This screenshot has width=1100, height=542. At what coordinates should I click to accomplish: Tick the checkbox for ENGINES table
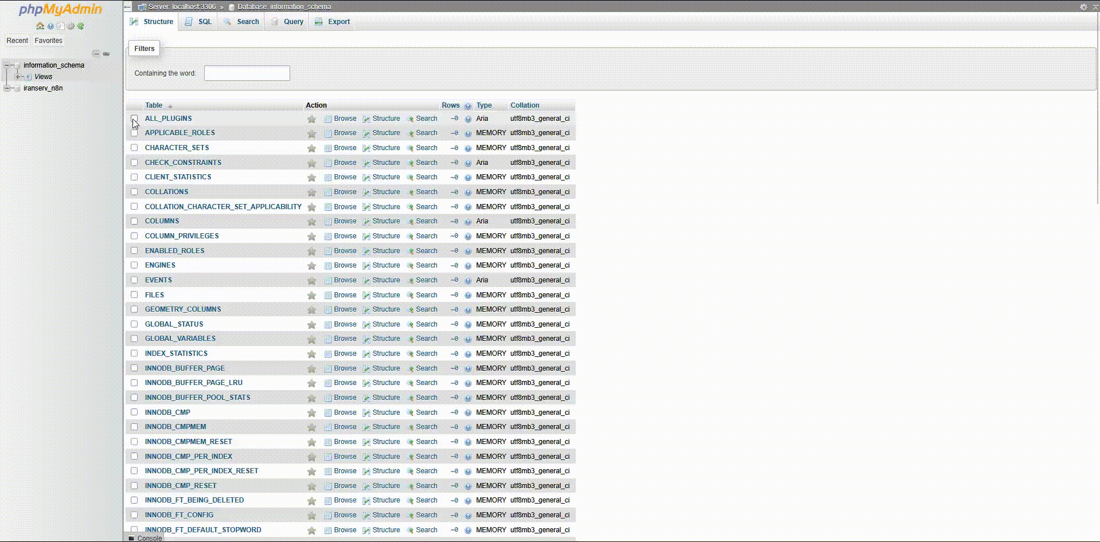point(134,265)
